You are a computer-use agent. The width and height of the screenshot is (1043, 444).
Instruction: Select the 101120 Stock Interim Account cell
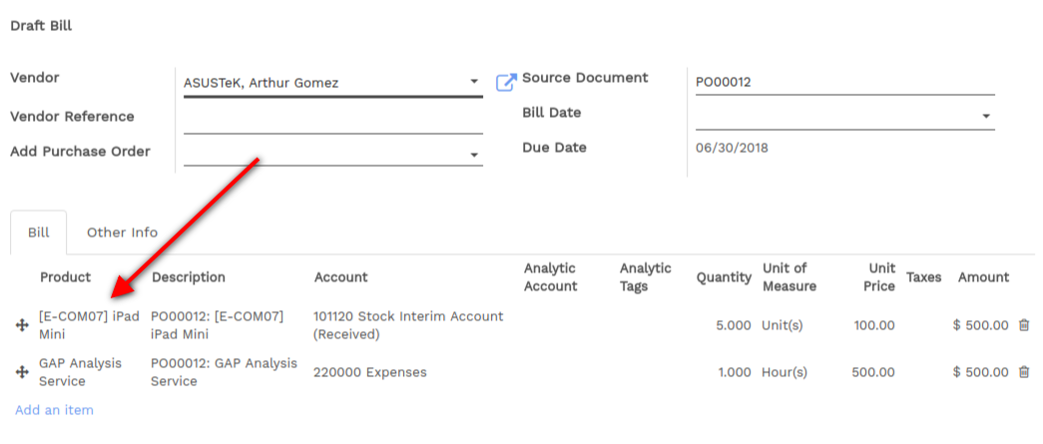[x=408, y=325]
